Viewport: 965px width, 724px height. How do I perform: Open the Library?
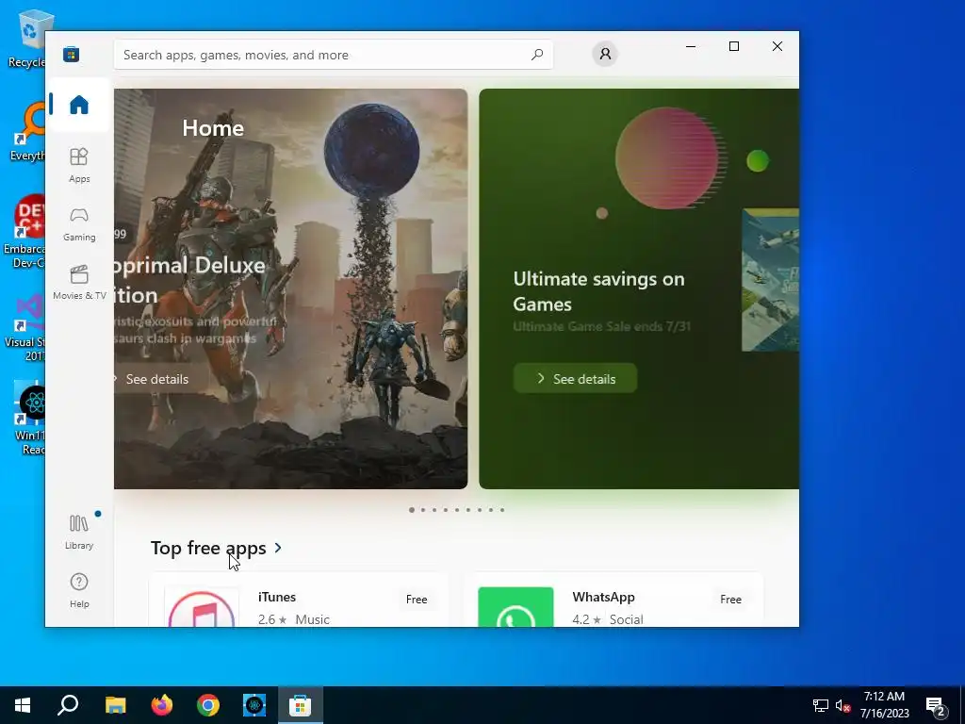79,532
